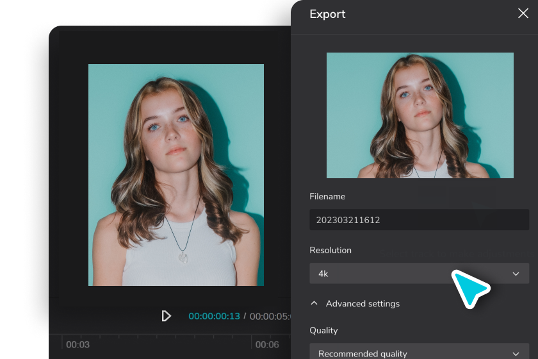Click the Filename input field

coord(419,219)
